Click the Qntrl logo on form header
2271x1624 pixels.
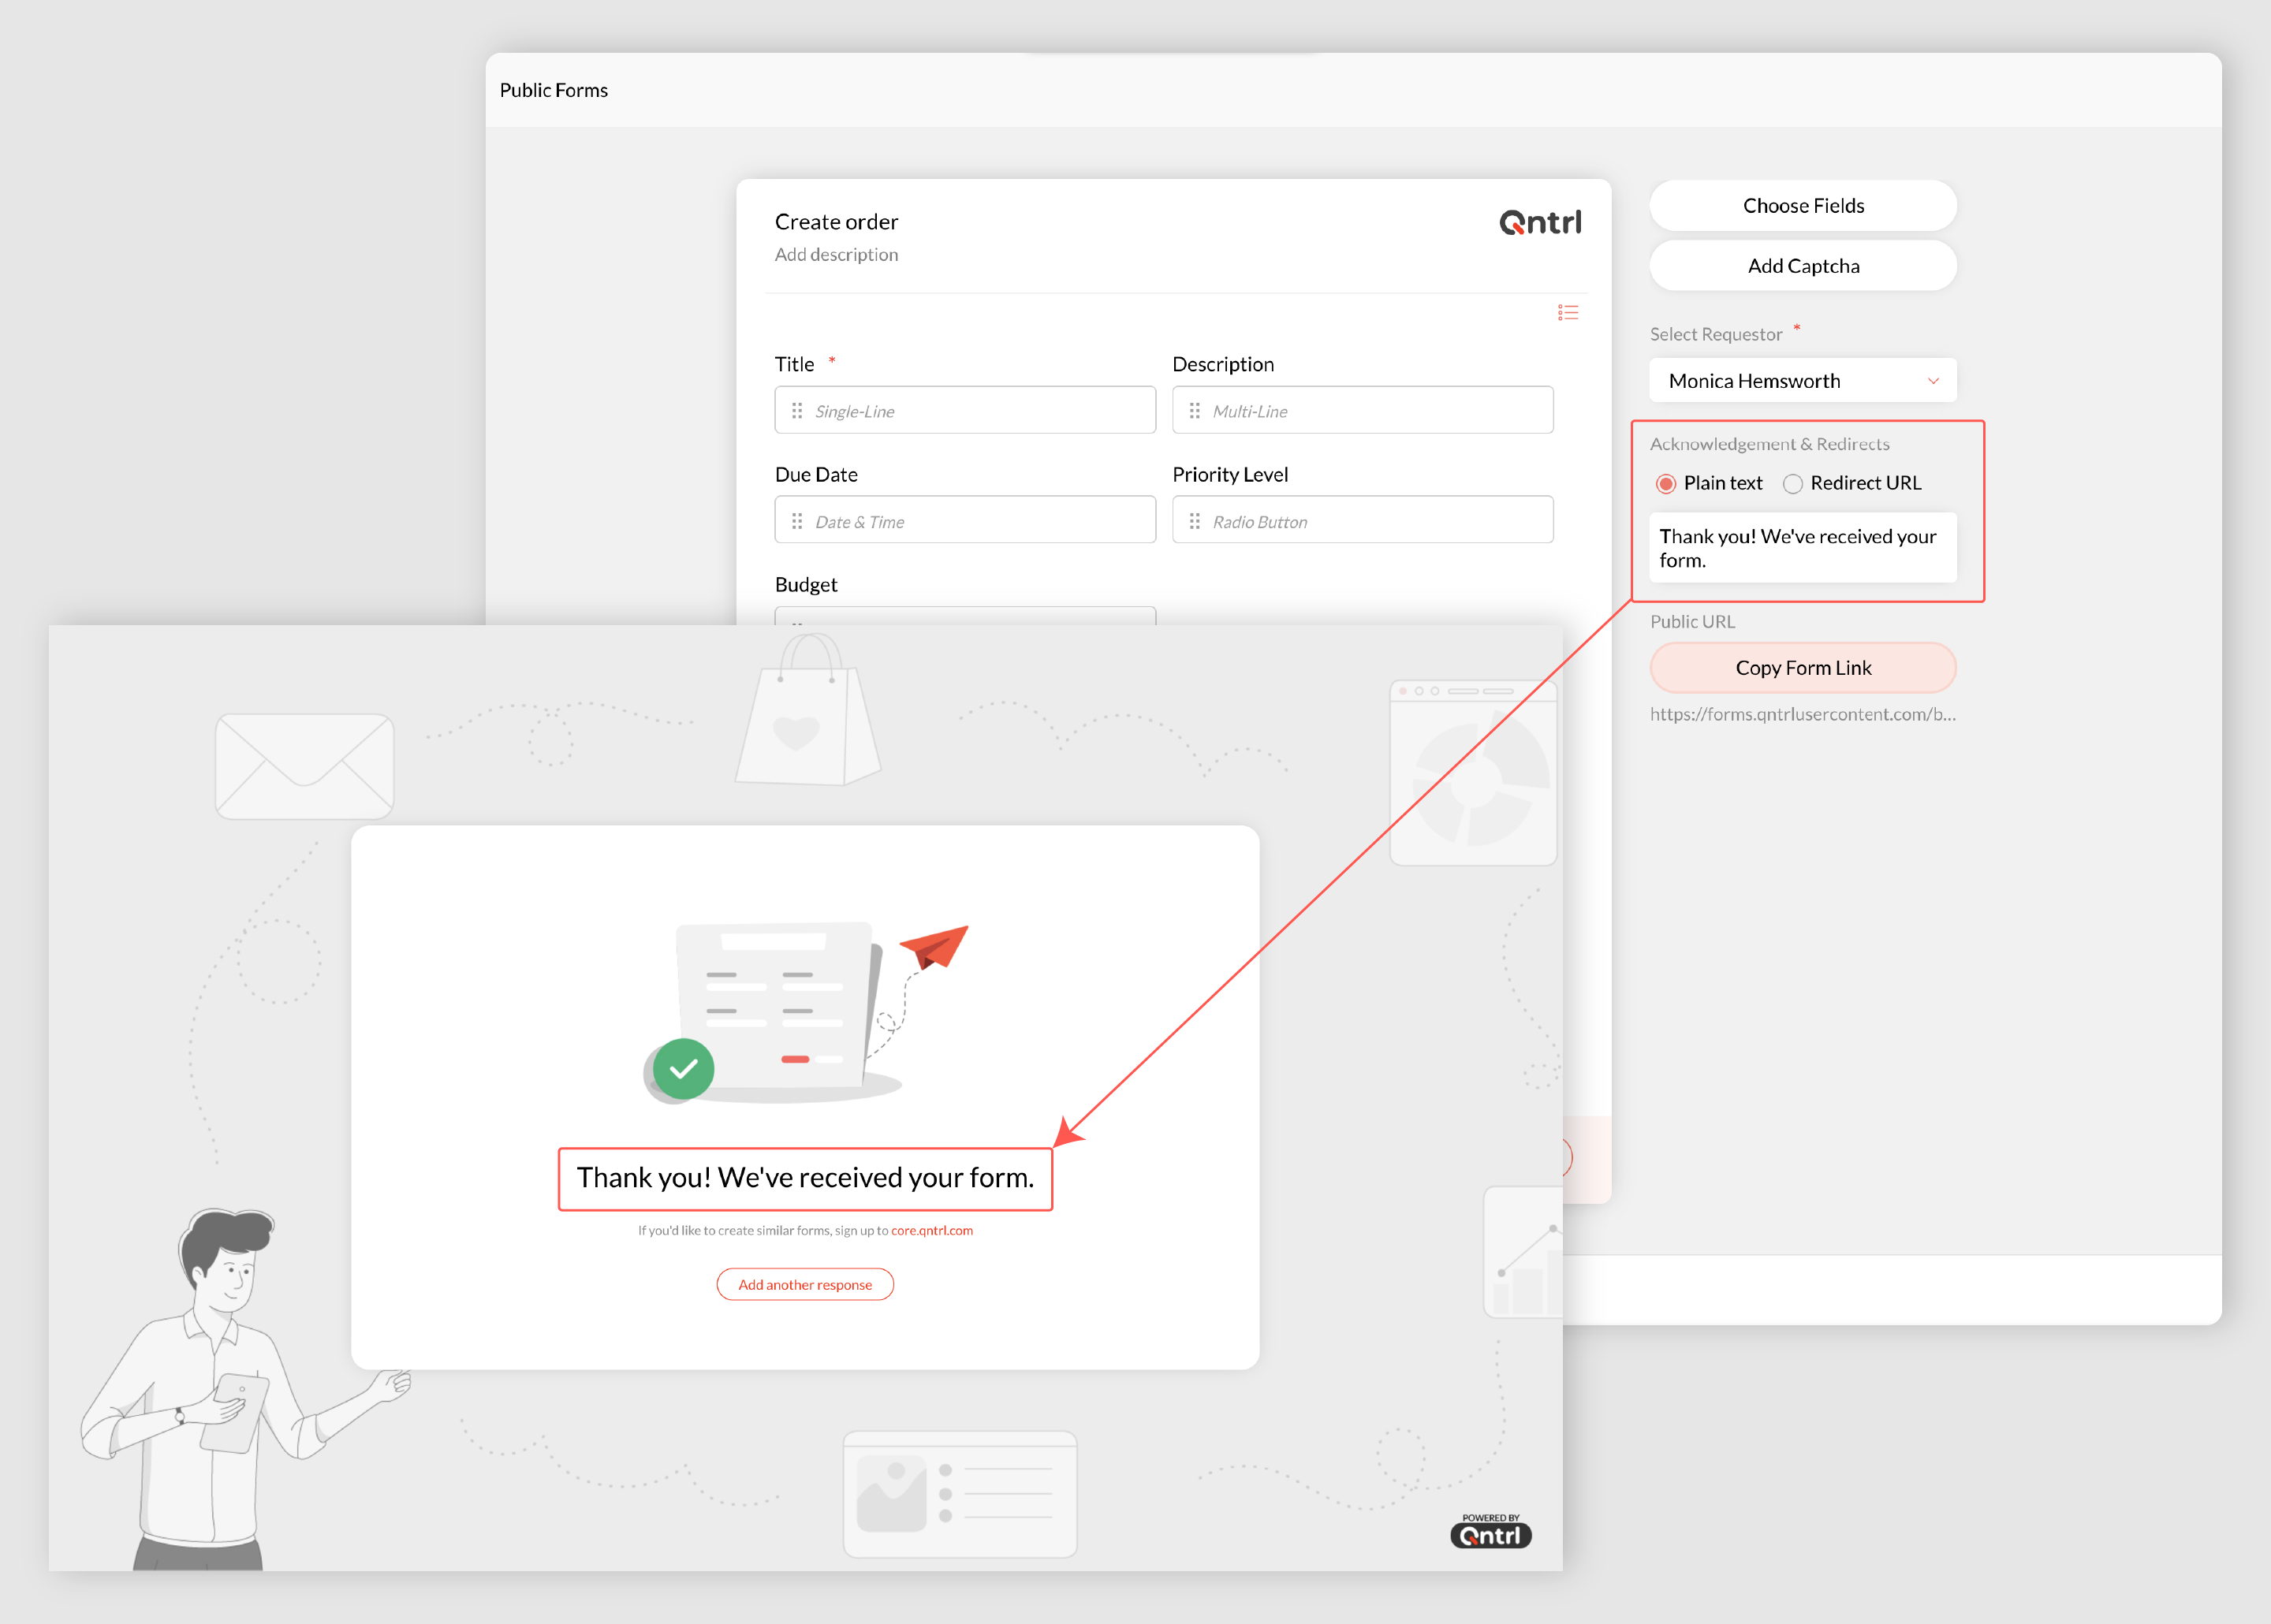(x=1540, y=222)
